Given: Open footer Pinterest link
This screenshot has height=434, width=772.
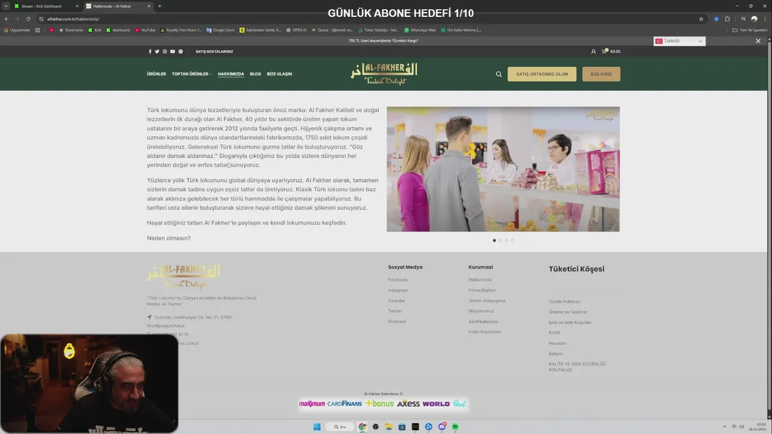Looking at the screenshot, I should point(397,322).
